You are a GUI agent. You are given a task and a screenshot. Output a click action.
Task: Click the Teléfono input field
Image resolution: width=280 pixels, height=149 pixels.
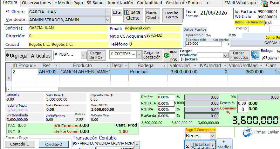155,44
